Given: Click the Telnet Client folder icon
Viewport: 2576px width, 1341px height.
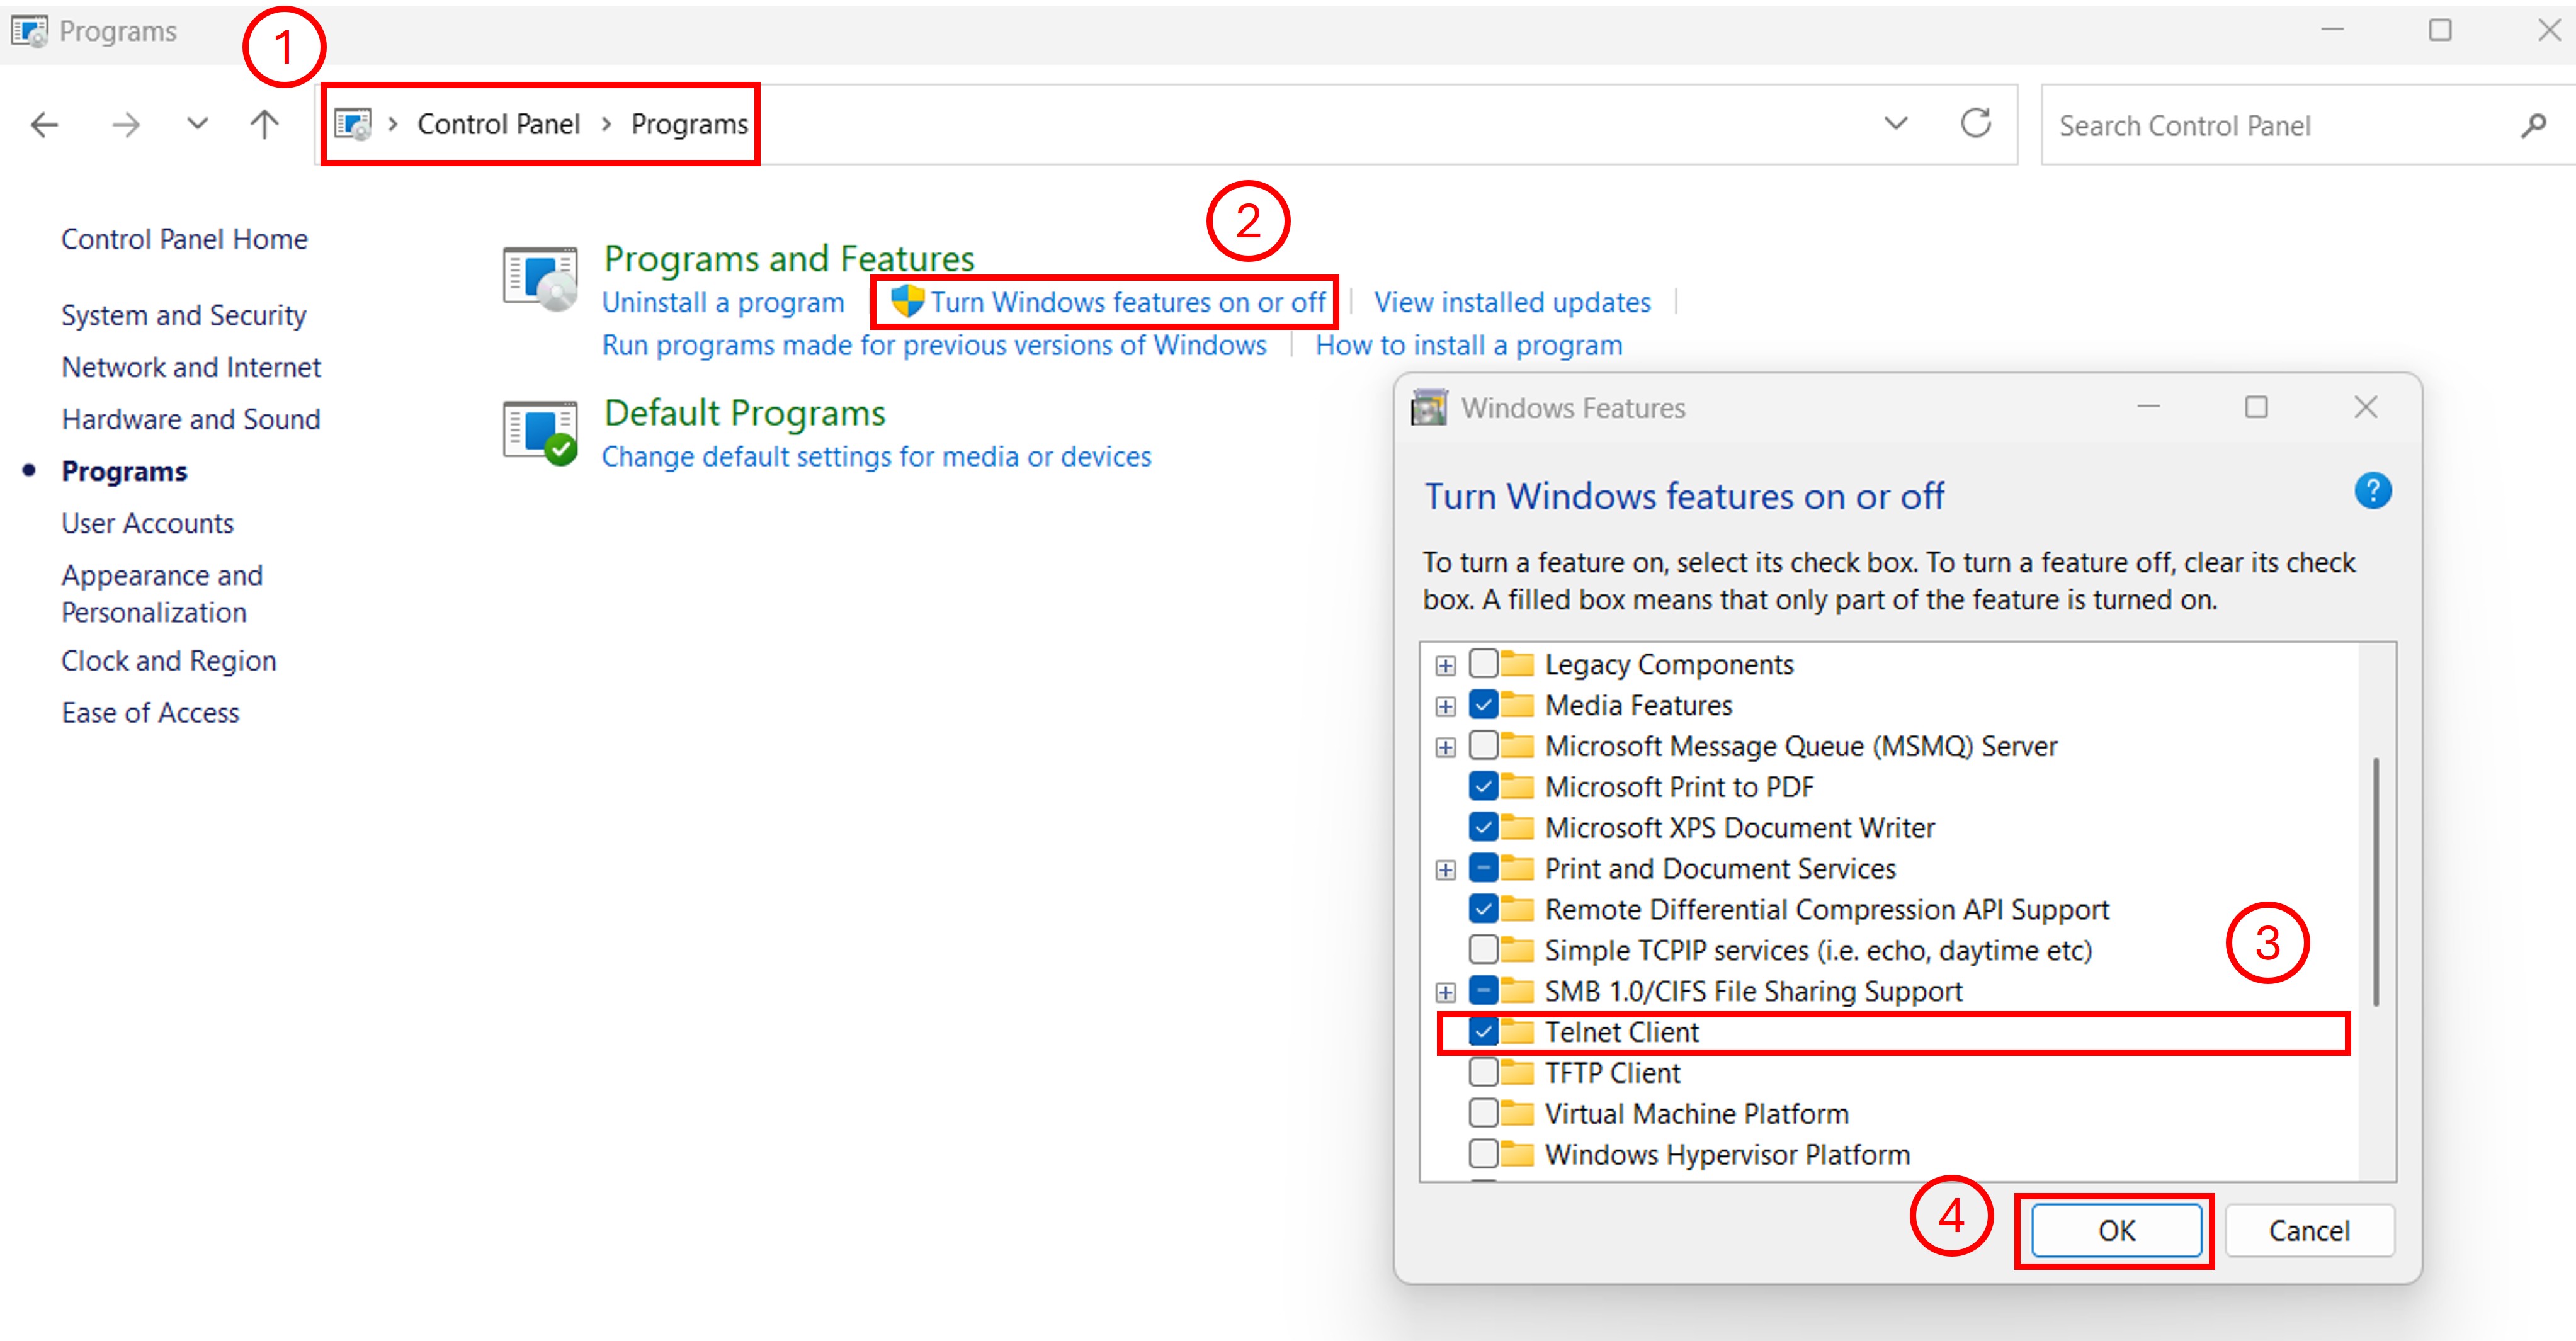Looking at the screenshot, I should point(1517,1031).
